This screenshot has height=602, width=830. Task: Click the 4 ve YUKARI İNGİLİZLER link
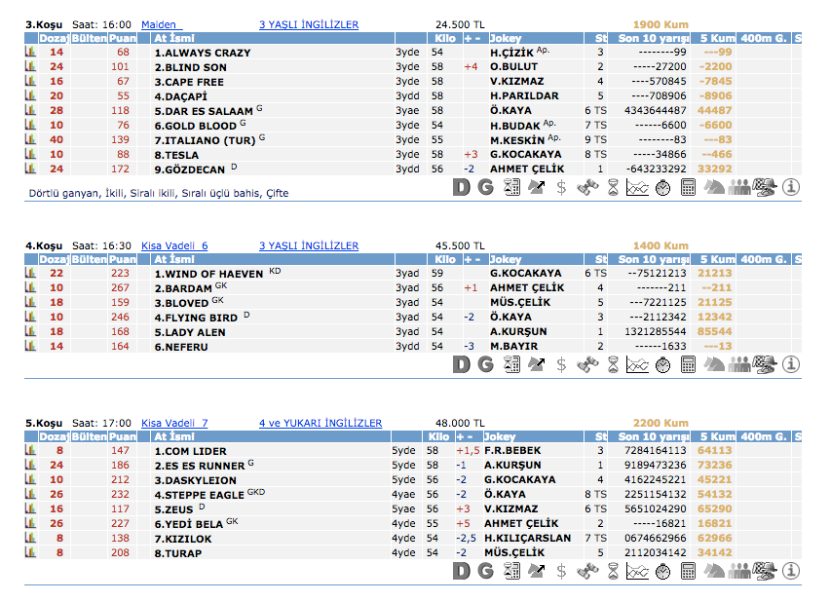(x=321, y=423)
